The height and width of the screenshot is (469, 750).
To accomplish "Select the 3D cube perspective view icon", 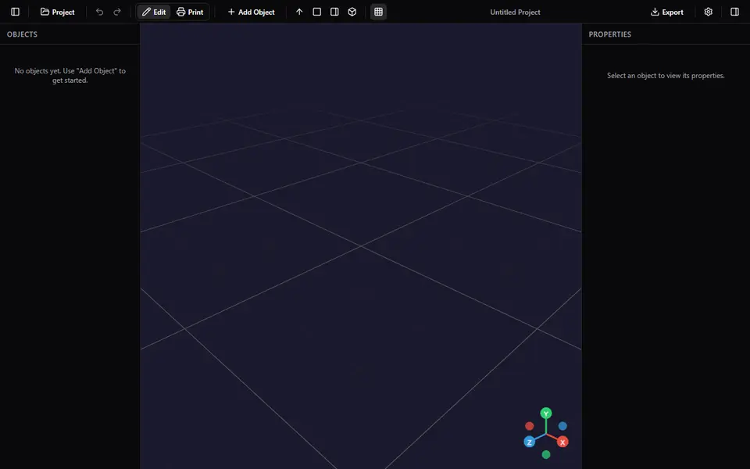I will 352,12.
